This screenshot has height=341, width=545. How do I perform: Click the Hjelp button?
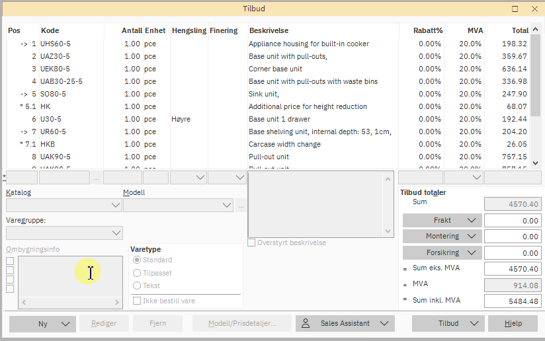513,324
